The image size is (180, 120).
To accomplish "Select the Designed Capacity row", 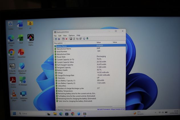I will tap(90, 67).
